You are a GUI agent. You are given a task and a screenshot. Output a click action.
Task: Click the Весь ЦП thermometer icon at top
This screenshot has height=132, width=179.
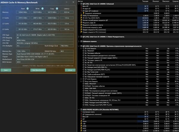[x=81, y=6]
